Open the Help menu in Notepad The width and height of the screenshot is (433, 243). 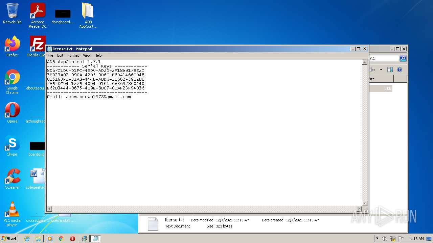tap(98, 55)
